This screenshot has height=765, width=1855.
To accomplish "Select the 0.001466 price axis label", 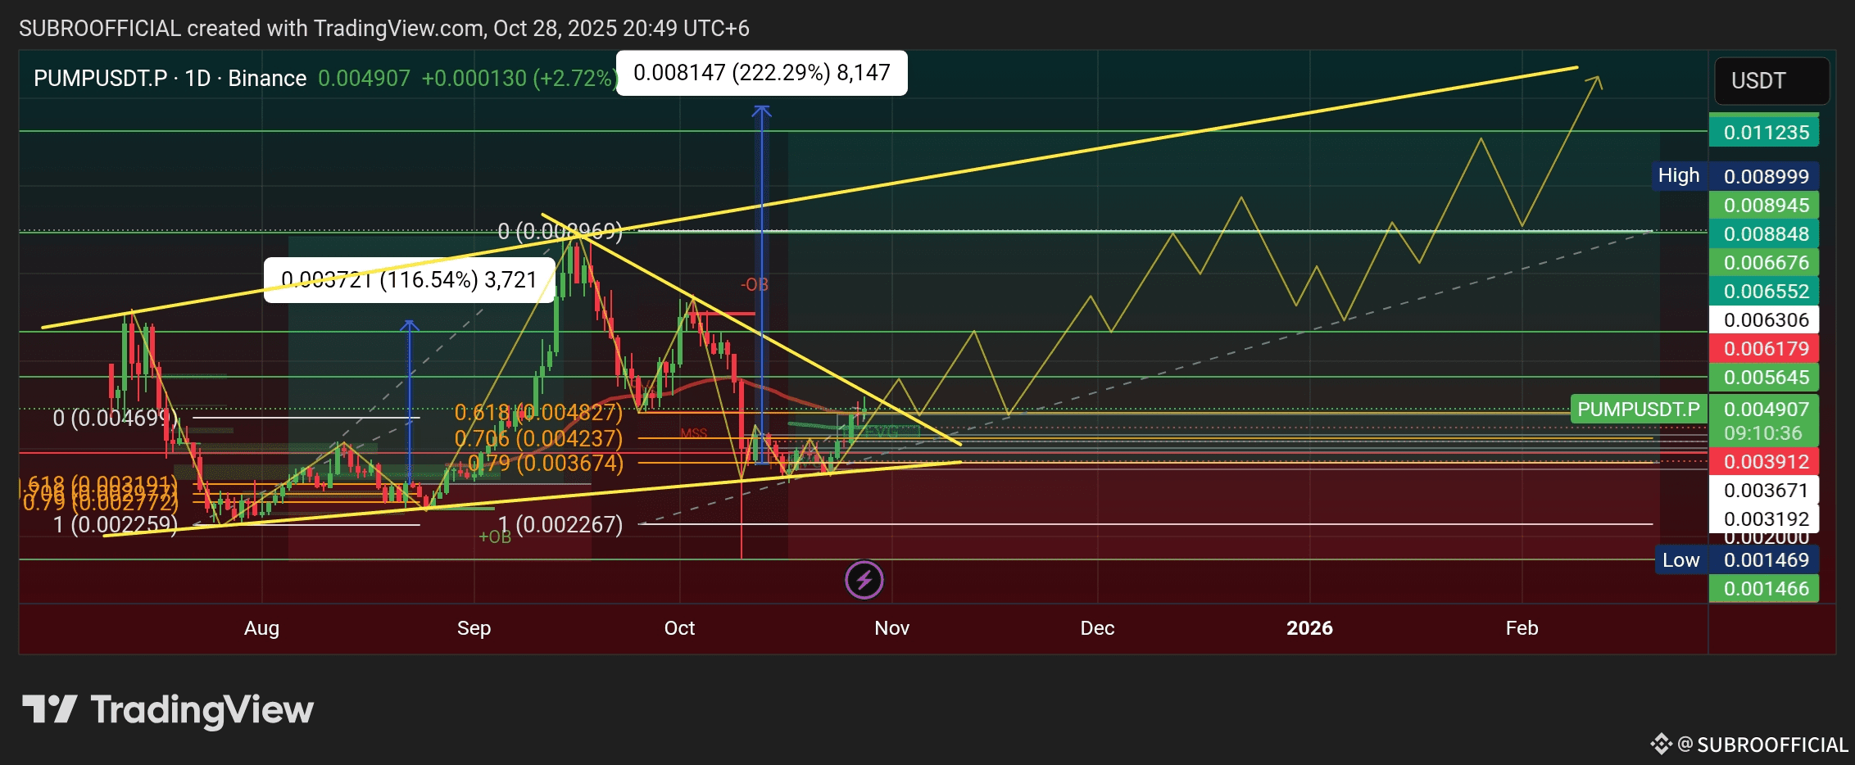I will pos(1764,588).
